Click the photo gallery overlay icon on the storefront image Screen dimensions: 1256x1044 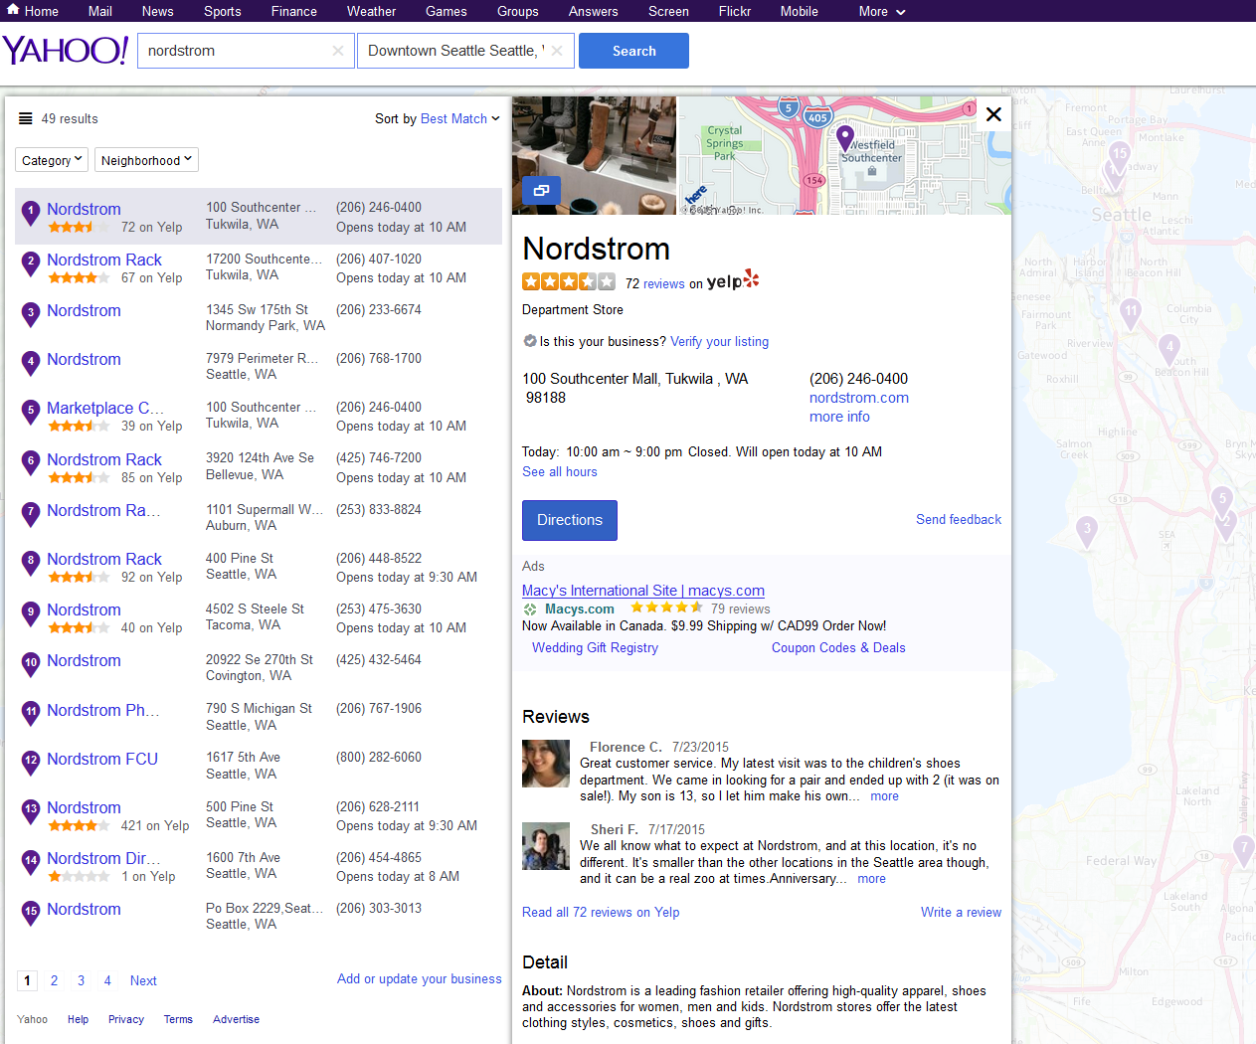coord(541,190)
